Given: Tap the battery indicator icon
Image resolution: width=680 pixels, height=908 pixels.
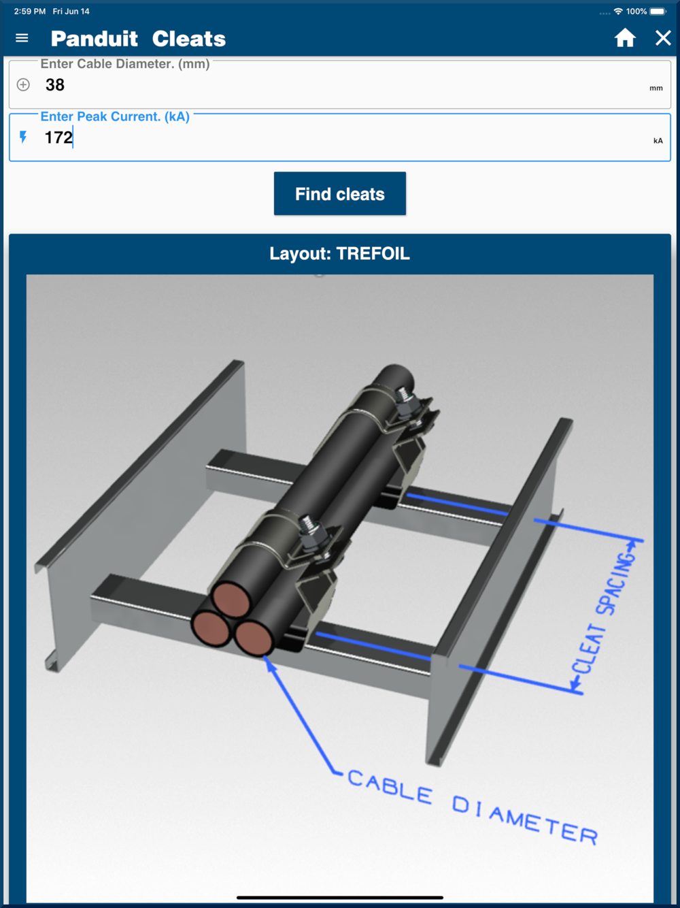Looking at the screenshot, I should point(658,12).
